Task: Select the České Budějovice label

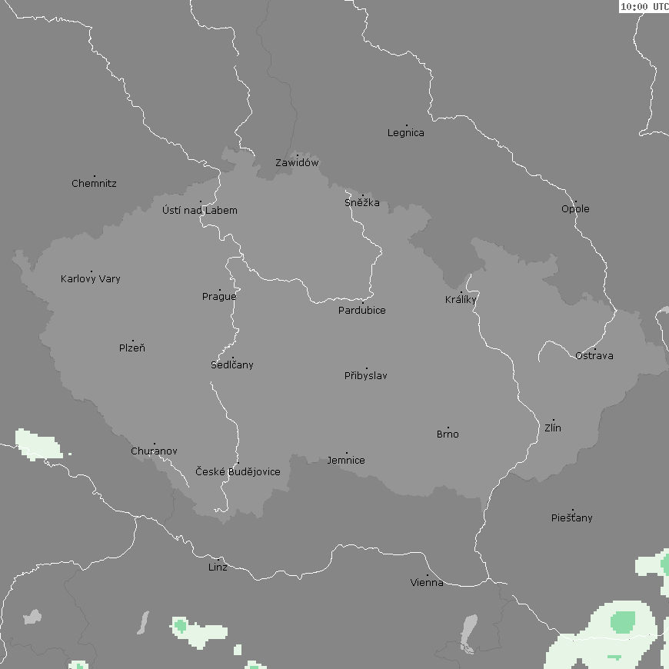Action: pyautogui.click(x=238, y=472)
